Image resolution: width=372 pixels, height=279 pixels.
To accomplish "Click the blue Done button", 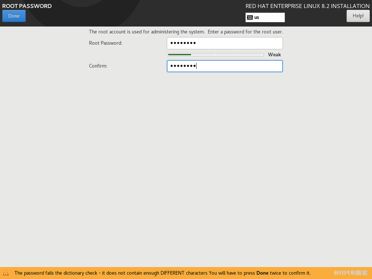I will click(x=14, y=16).
